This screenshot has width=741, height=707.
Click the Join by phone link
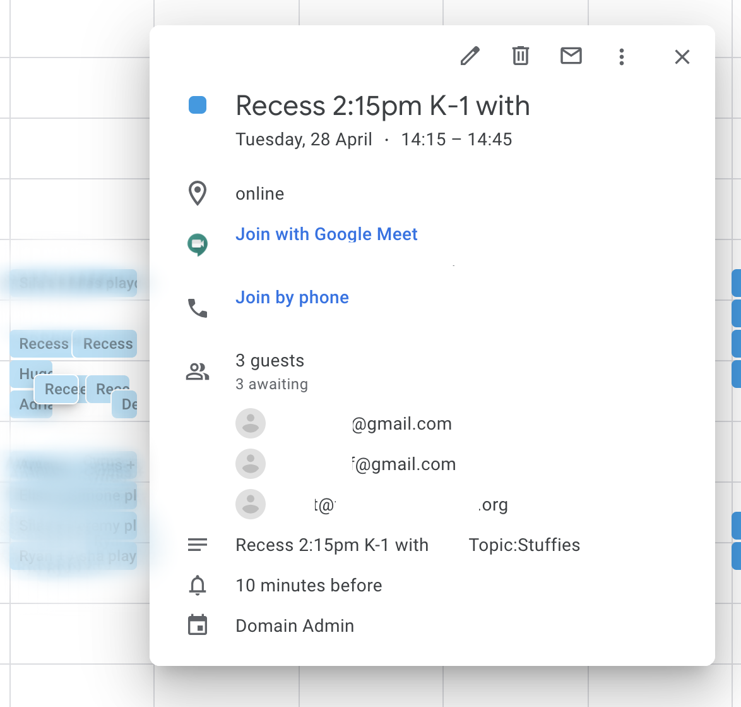pos(292,298)
